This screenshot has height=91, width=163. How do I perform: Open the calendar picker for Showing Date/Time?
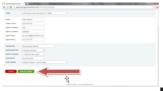click(x=44, y=50)
